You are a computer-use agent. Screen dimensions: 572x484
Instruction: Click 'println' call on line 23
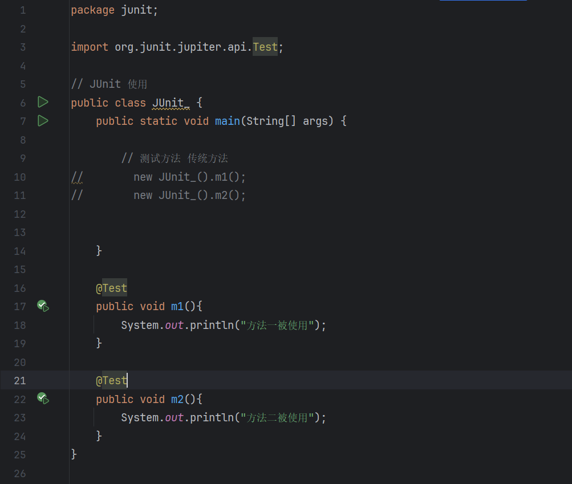click(x=212, y=417)
